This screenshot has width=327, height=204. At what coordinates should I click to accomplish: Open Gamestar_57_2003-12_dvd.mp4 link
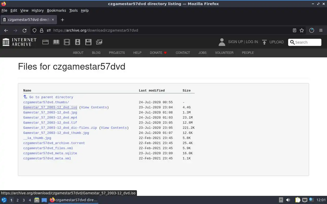pos(50,118)
